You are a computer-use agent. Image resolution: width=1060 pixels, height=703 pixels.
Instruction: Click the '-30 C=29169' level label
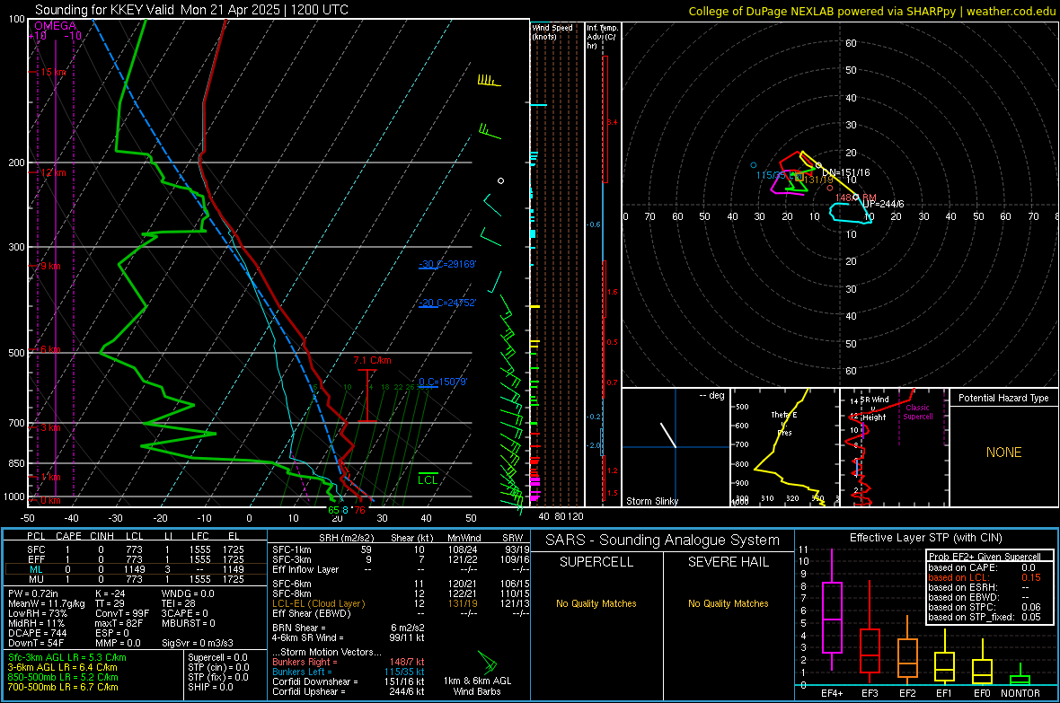point(446,264)
